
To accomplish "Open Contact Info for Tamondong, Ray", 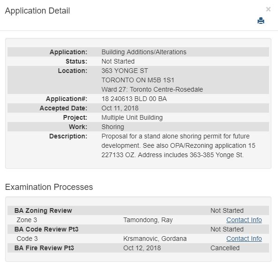I will [x=244, y=220].
